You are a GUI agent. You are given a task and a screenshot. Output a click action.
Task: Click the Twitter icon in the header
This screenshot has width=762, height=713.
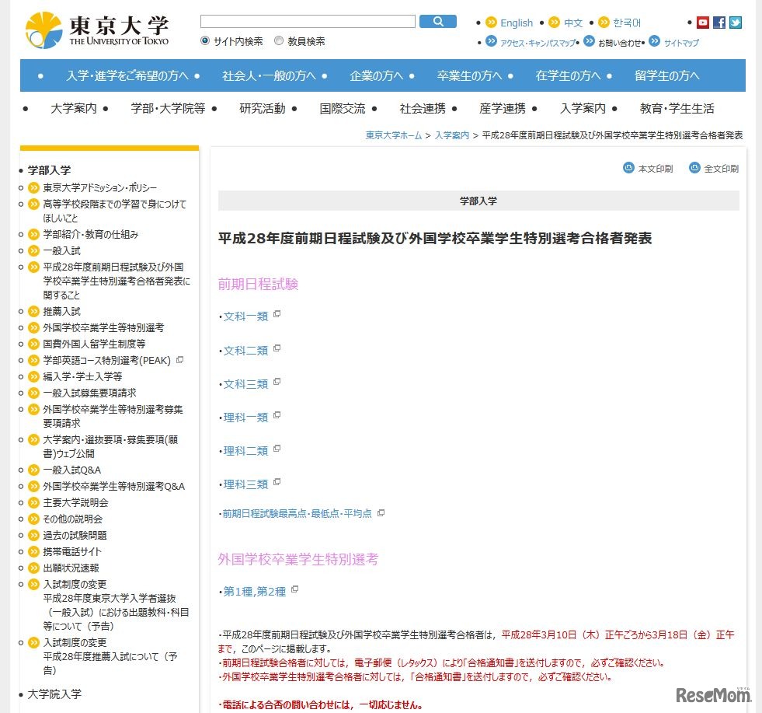[735, 23]
